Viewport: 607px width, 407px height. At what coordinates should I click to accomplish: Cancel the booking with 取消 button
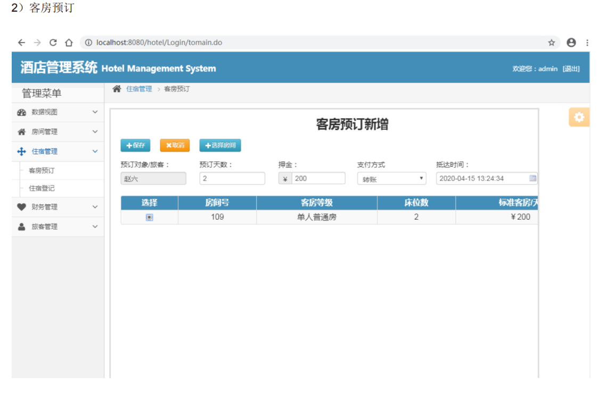click(175, 145)
